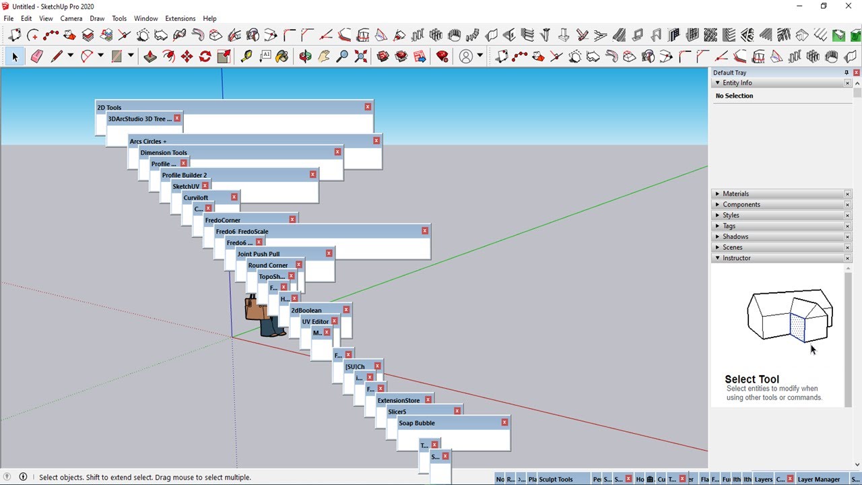Open the Camera menu
This screenshot has height=485, width=862.
[x=71, y=19]
